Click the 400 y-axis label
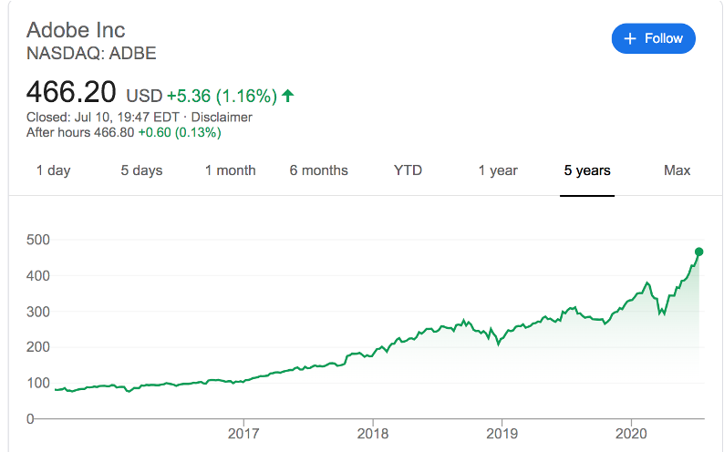The image size is (724, 452). pos(38,276)
